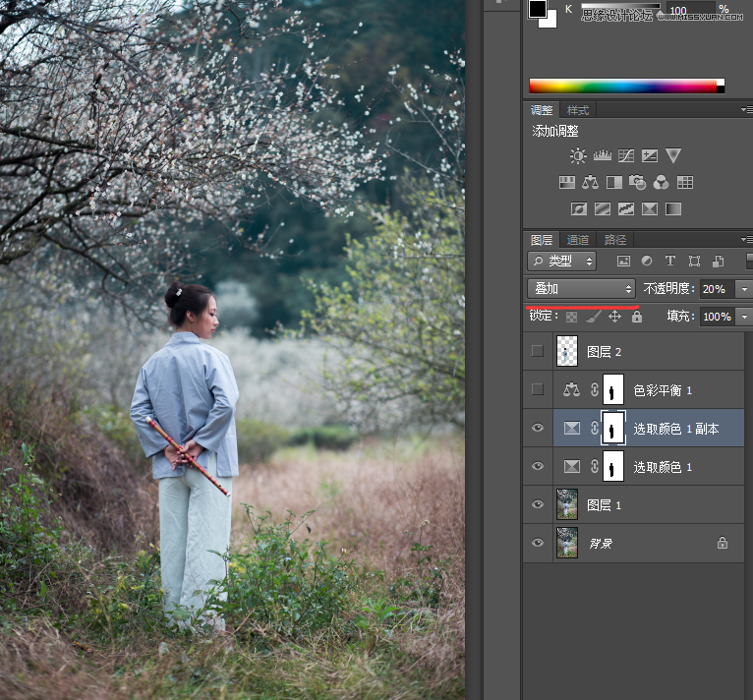Add a Color Balance adjustment

[590, 182]
